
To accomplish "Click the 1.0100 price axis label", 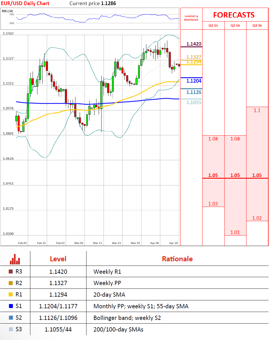I will (8, 234).
